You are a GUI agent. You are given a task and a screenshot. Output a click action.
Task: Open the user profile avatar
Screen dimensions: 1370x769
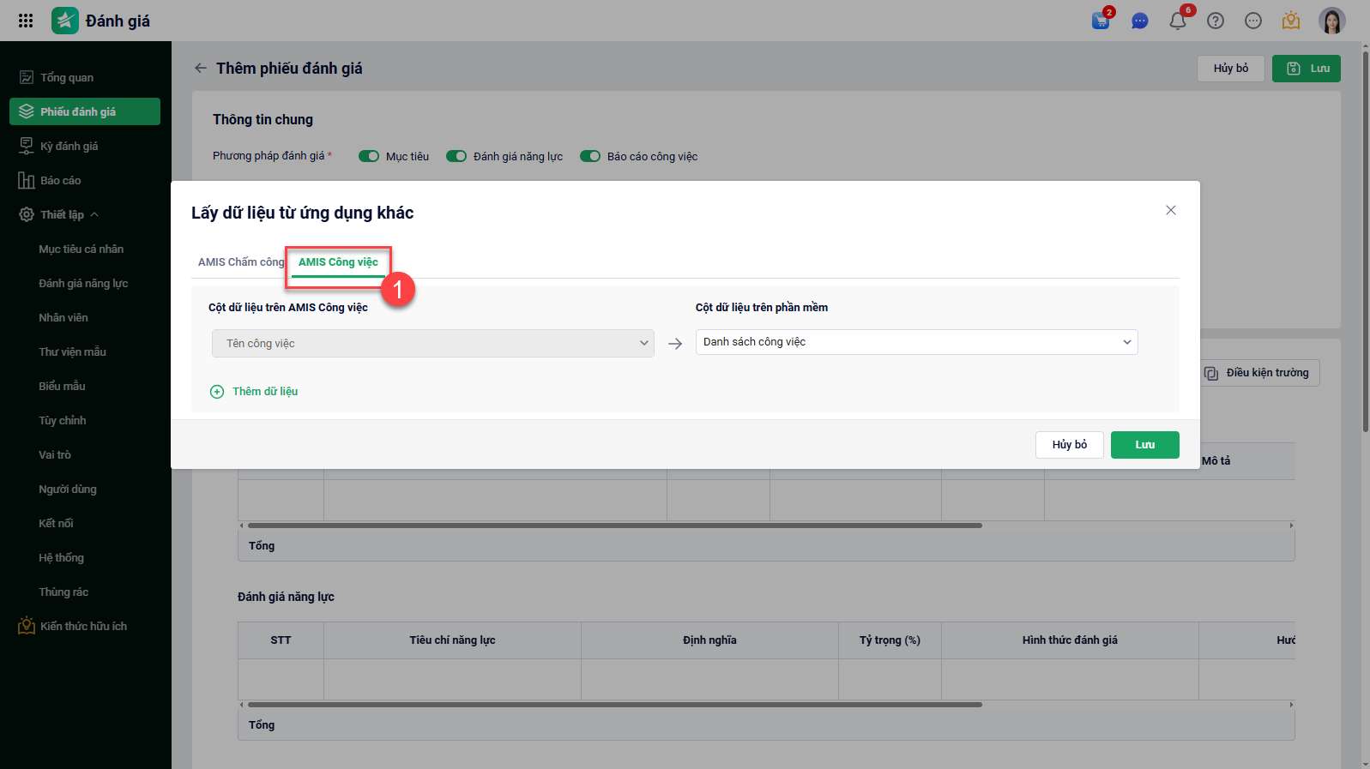pyautogui.click(x=1331, y=21)
